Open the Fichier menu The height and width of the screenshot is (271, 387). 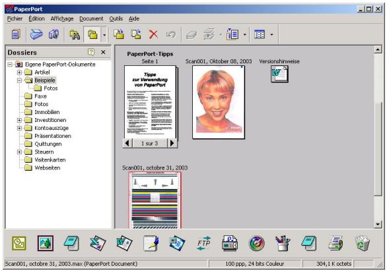tap(15, 18)
